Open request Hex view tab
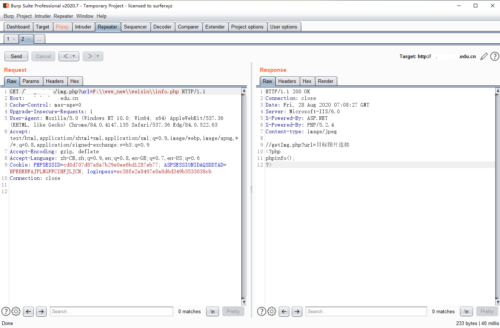 coord(75,81)
